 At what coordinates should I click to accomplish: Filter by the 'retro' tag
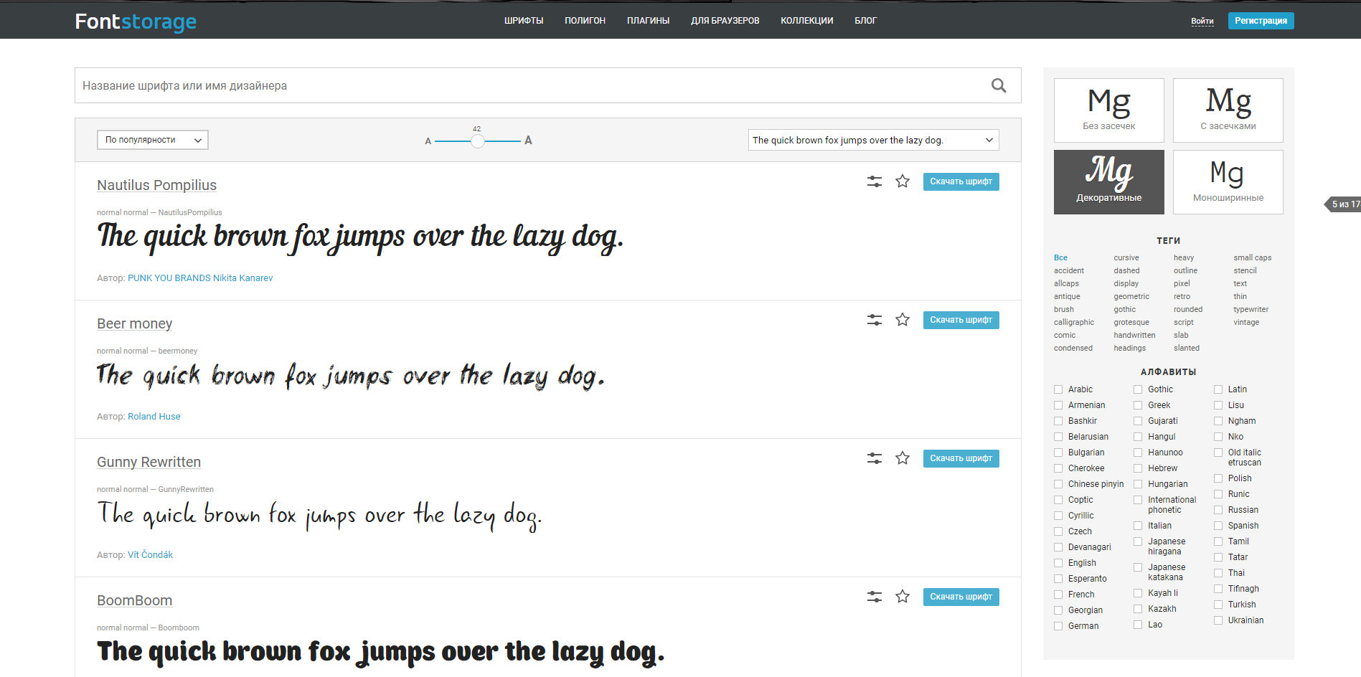click(x=1182, y=296)
